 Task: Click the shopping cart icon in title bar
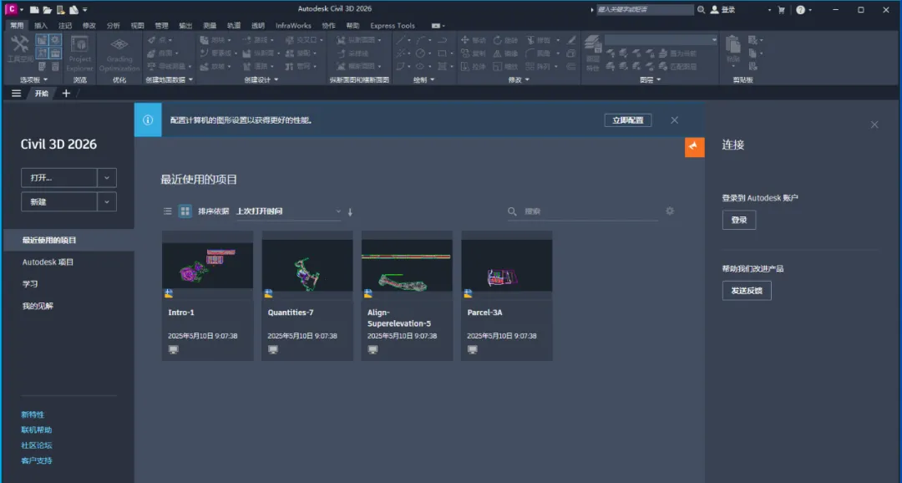tap(781, 10)
